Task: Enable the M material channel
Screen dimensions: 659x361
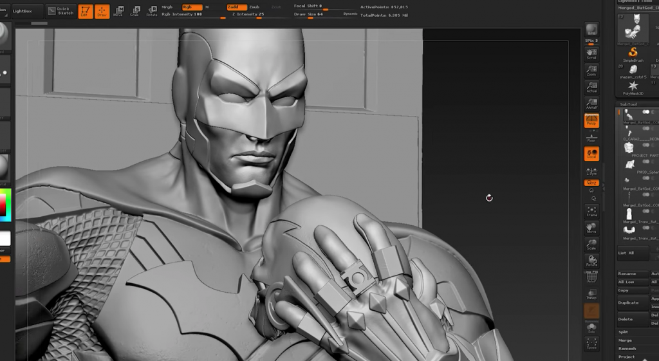Action: [x=207, y=7]
